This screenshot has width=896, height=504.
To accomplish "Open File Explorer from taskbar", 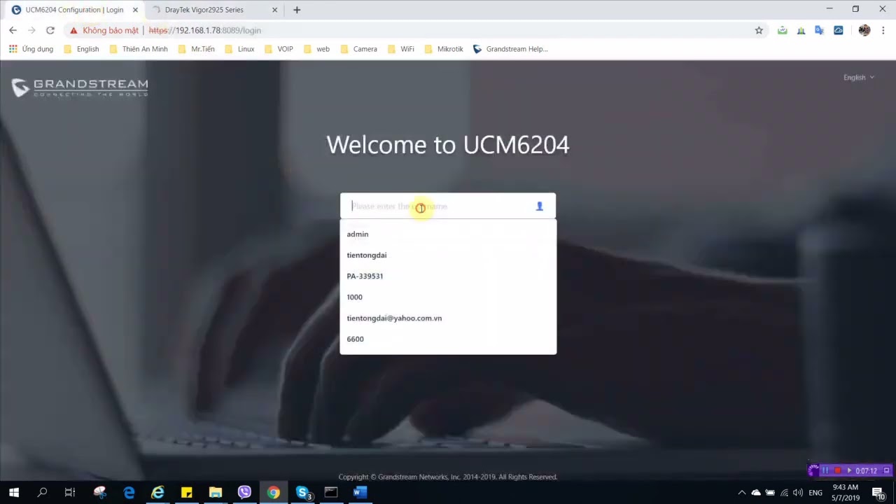I will pos(216,492).
